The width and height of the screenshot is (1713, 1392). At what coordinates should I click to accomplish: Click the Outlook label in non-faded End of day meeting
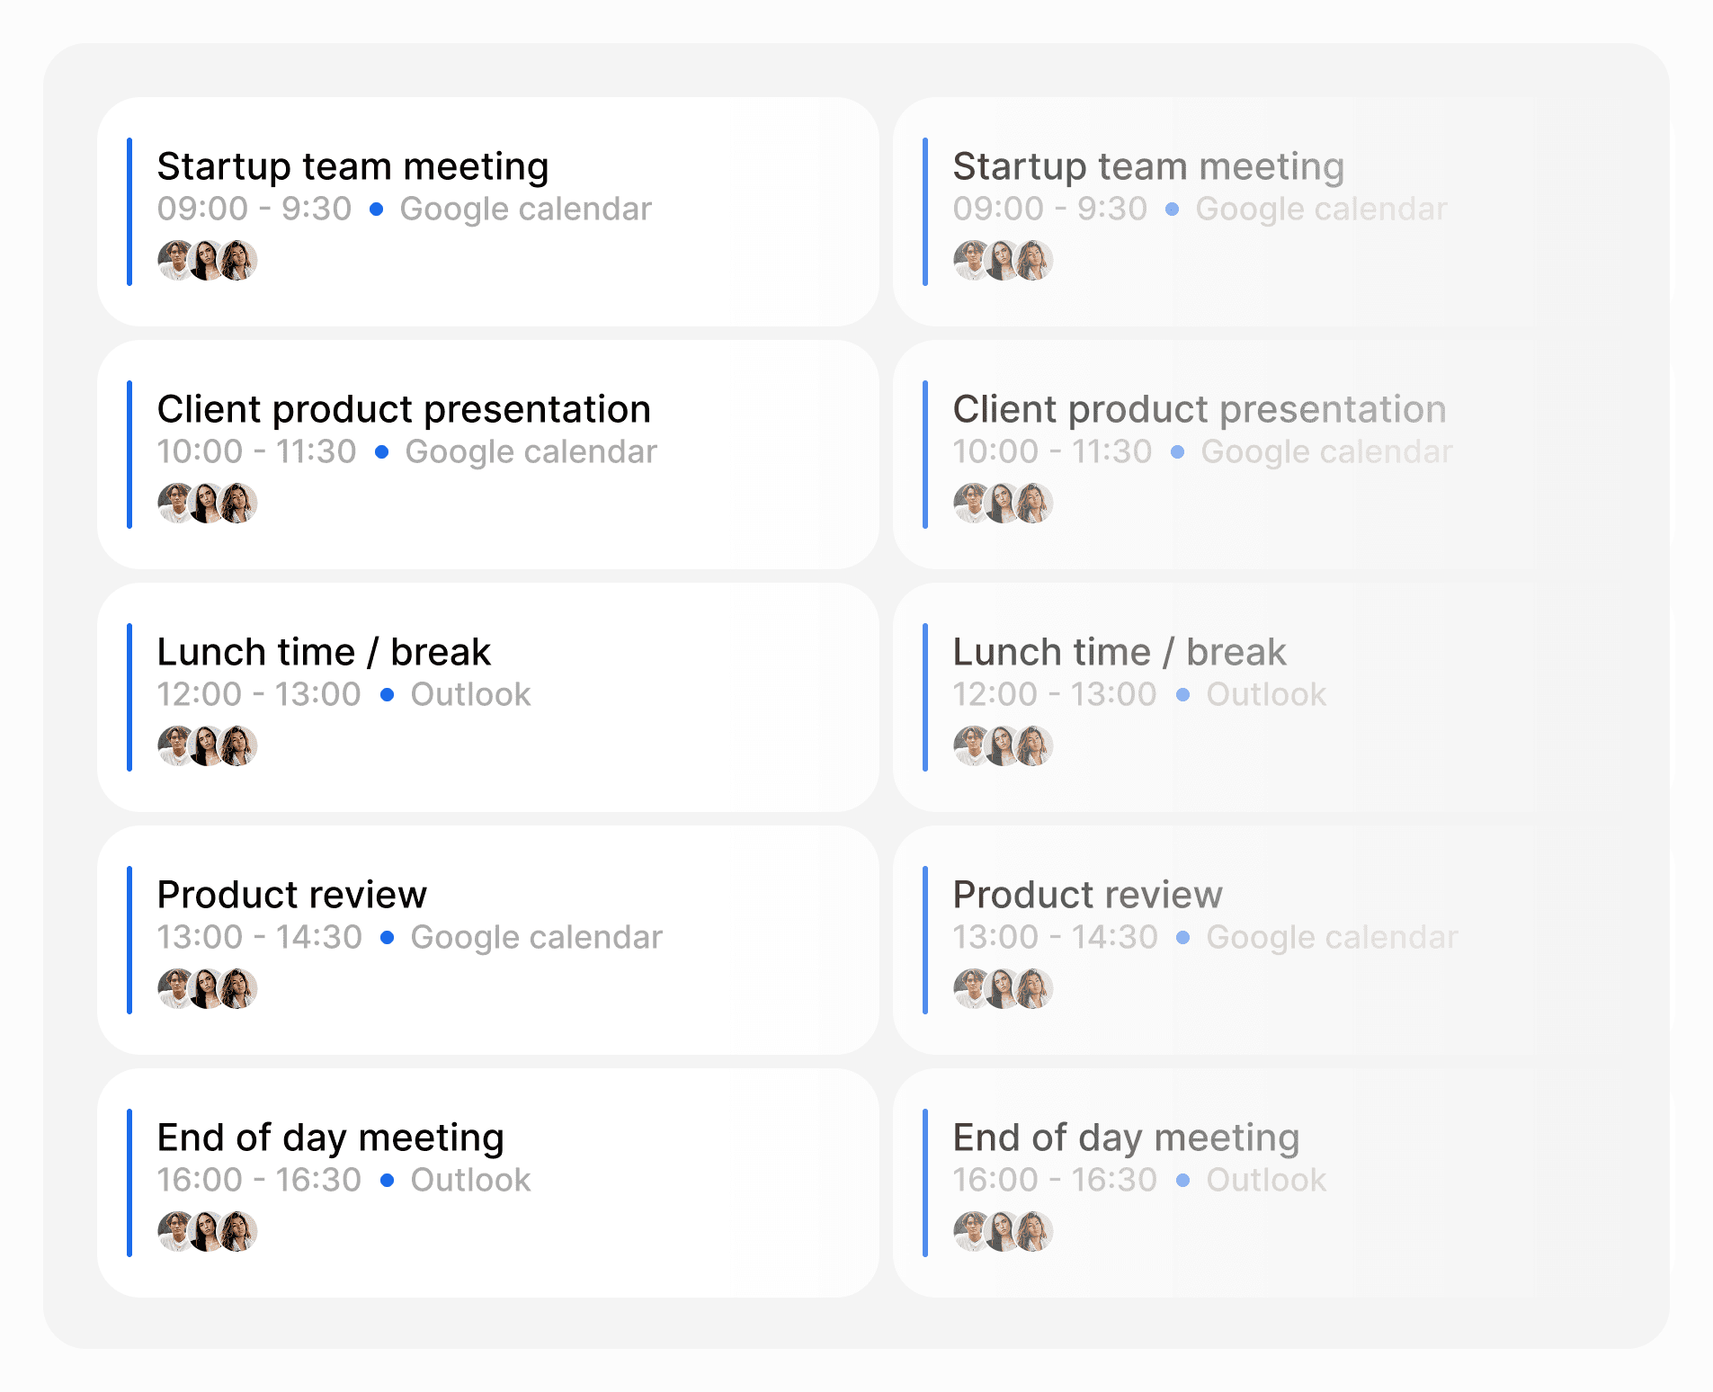point(470,1181)
